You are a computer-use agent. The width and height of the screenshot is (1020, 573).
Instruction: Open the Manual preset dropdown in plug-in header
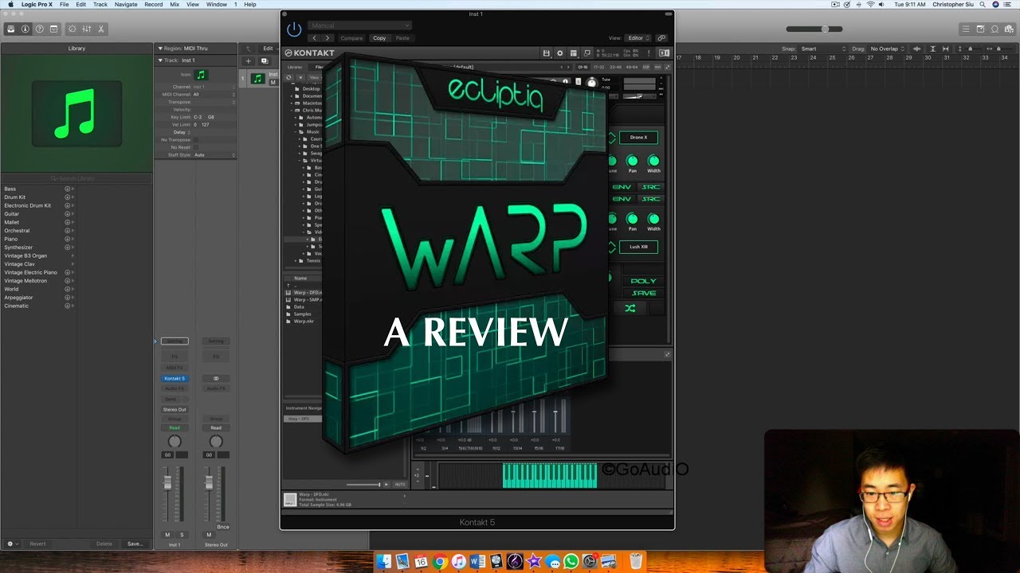tap(359, 25)
